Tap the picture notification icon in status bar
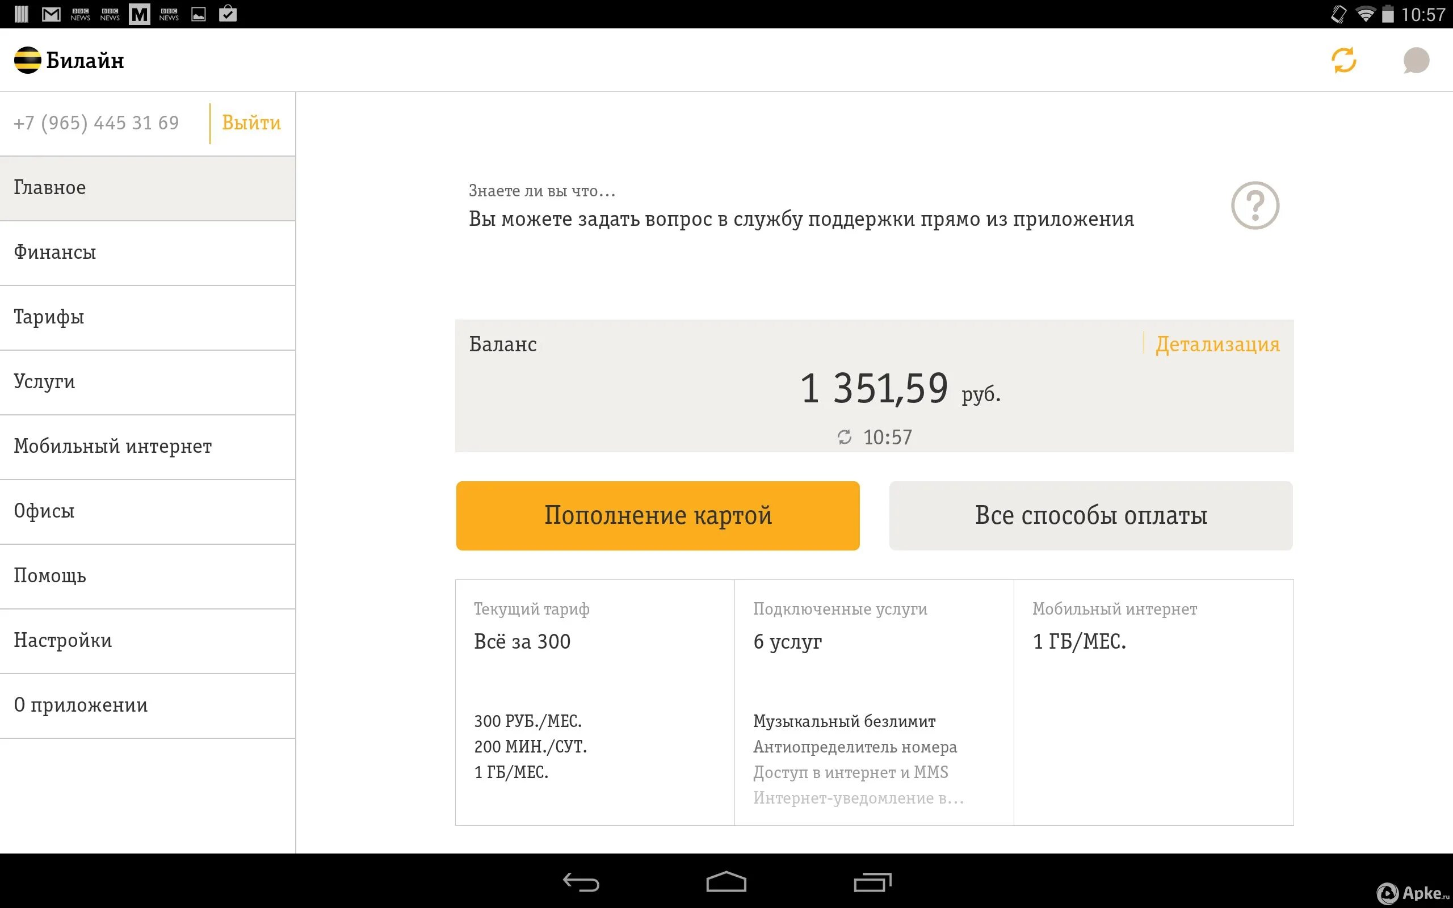 click(198, 14)
